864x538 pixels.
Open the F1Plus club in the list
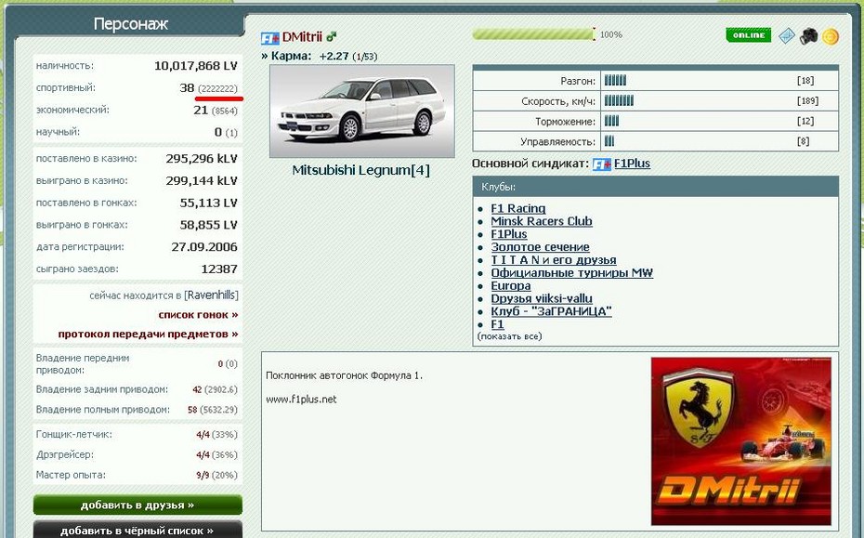pos(509,234)
